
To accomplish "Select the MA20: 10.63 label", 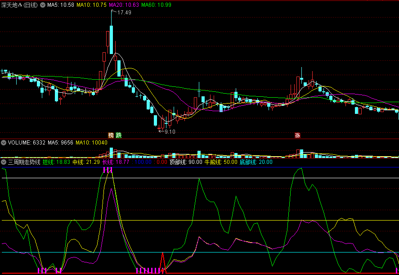I will pyautogui.click(x=124, y=5).
